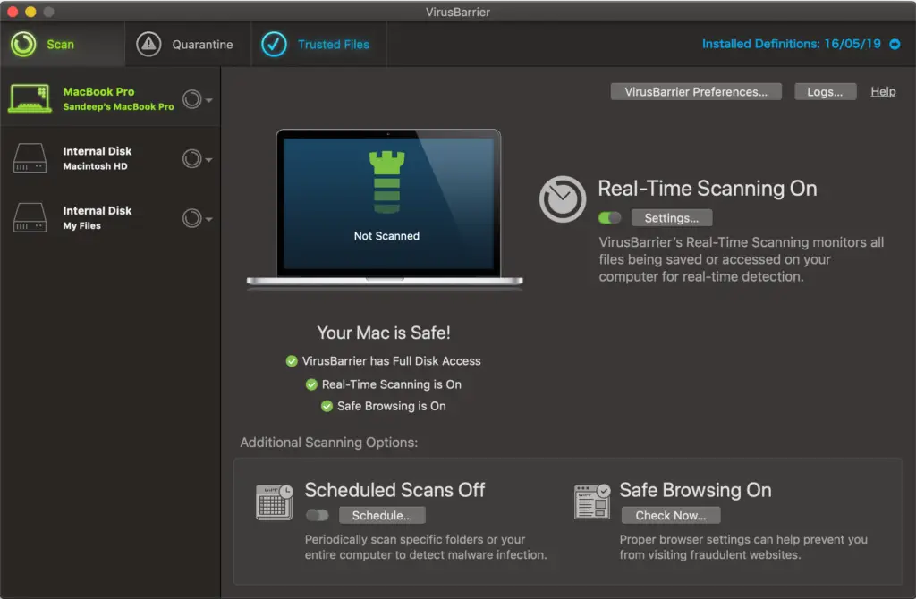Click the Schedule button
Viewport: 916px width, 599px height.
[381, 516]
